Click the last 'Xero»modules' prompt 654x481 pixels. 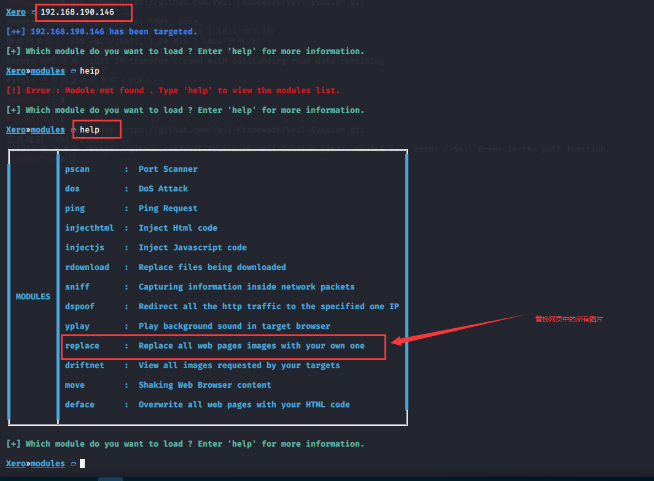click(36, 463)
